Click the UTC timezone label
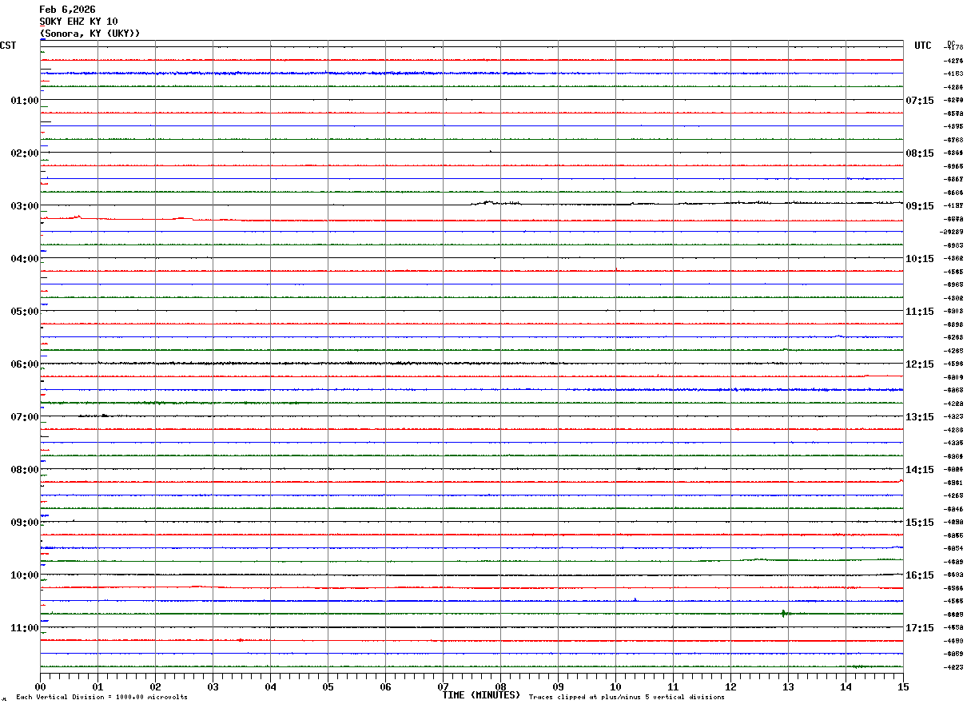967x708 pixels. tap(923, 46)
